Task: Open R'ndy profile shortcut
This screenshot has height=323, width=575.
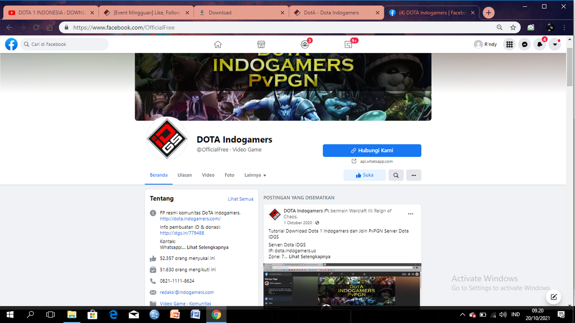Action: pyautogui.click(x=486, y=44)
